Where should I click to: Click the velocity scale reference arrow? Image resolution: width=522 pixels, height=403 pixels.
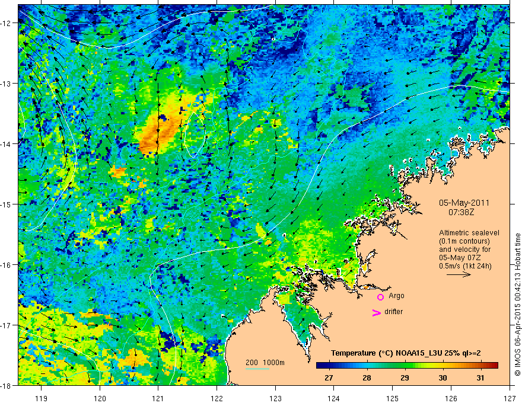point(459,274)
